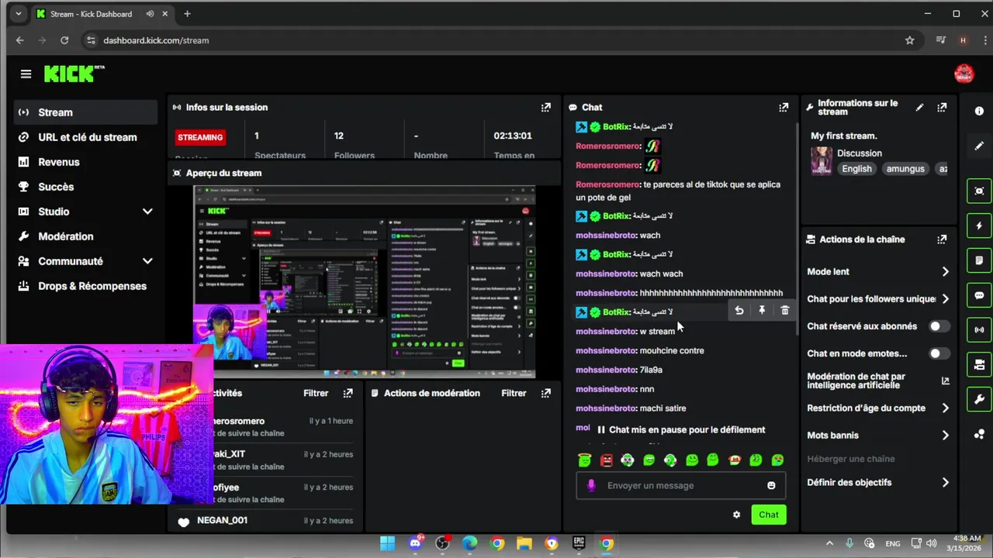Image resolution: width=993 pixels, height=558 pixels.
Task: Reply to the hovered BotRix message
Action: (739, 311)
